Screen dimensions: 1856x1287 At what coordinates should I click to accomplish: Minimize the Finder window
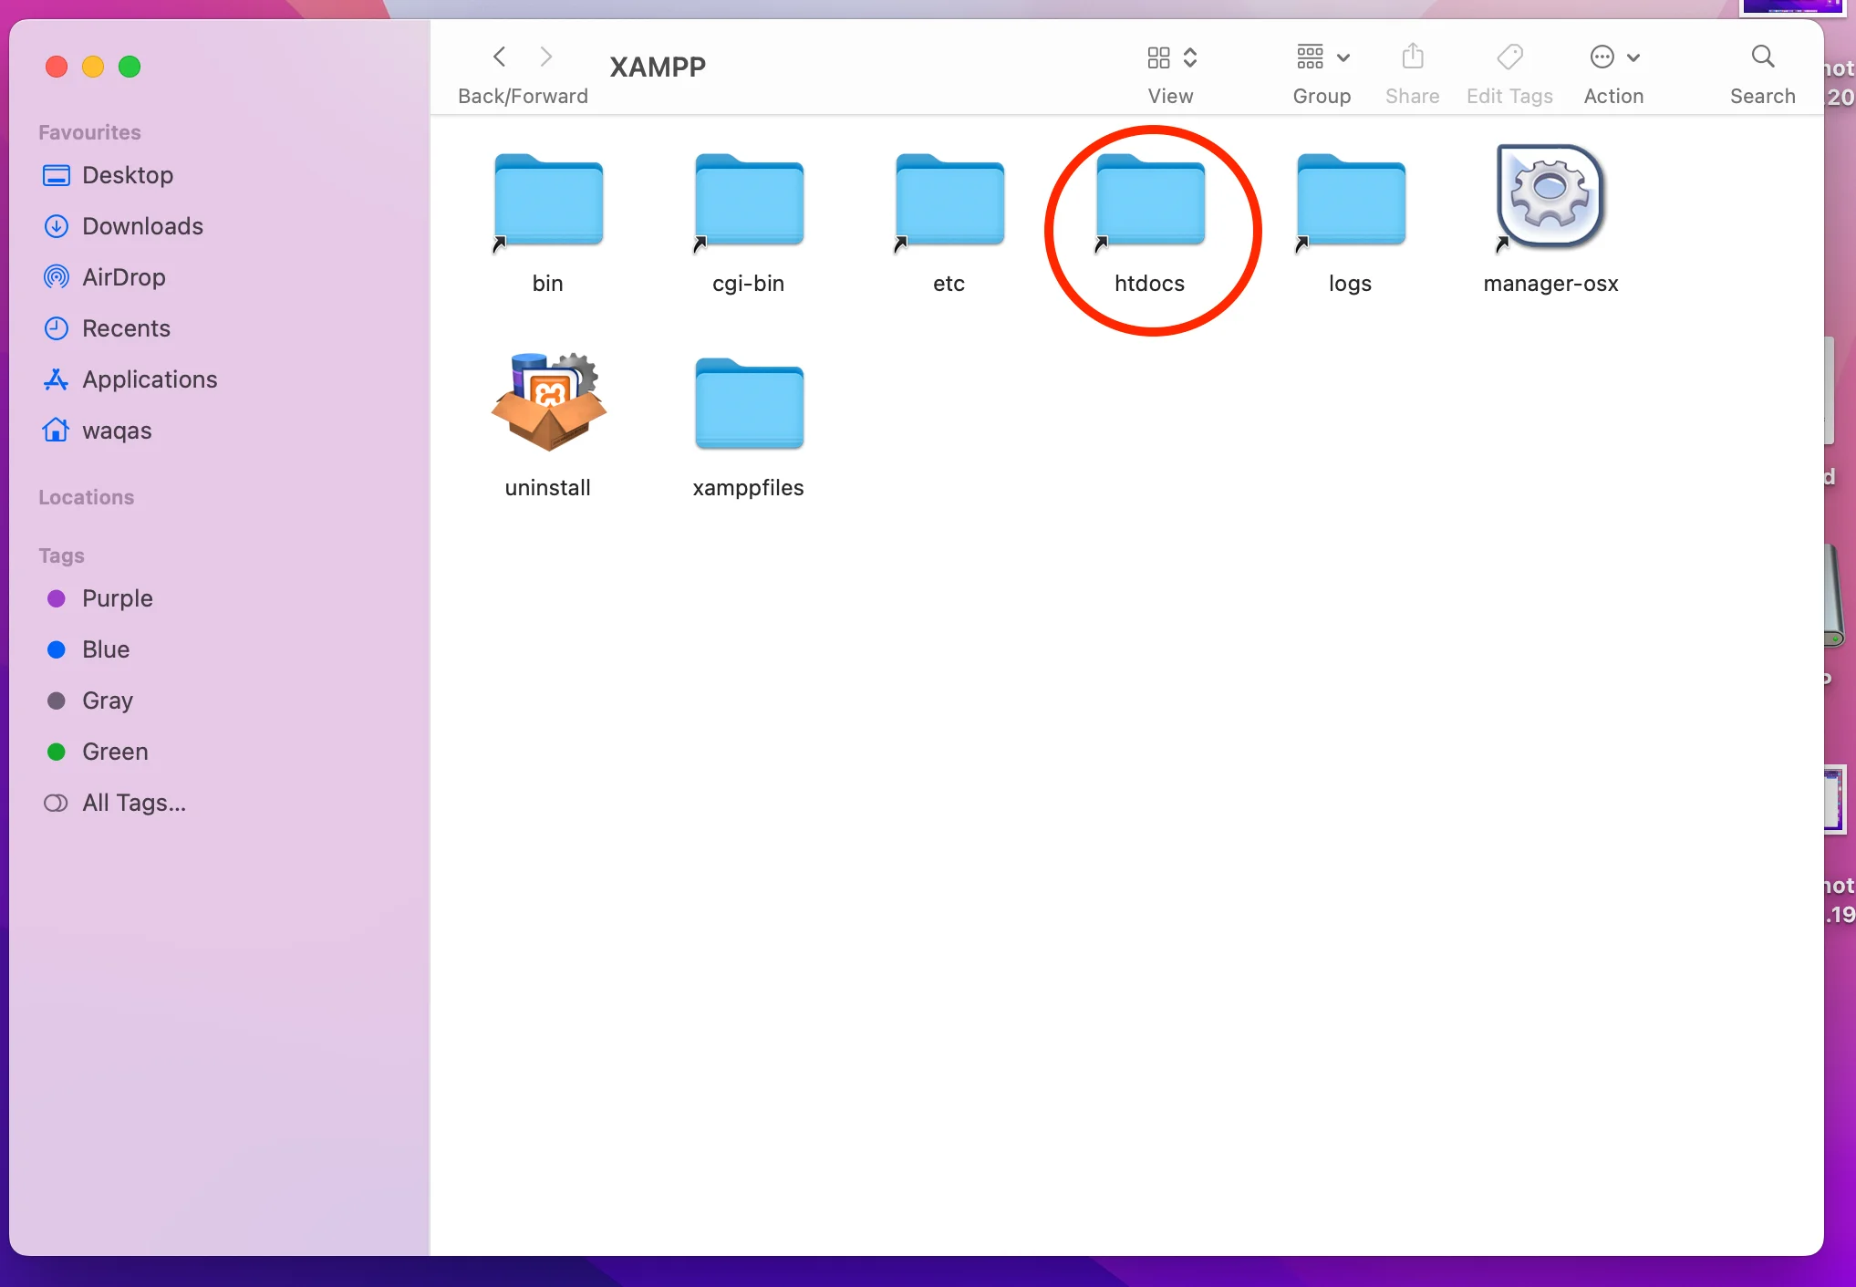point(93,67)
